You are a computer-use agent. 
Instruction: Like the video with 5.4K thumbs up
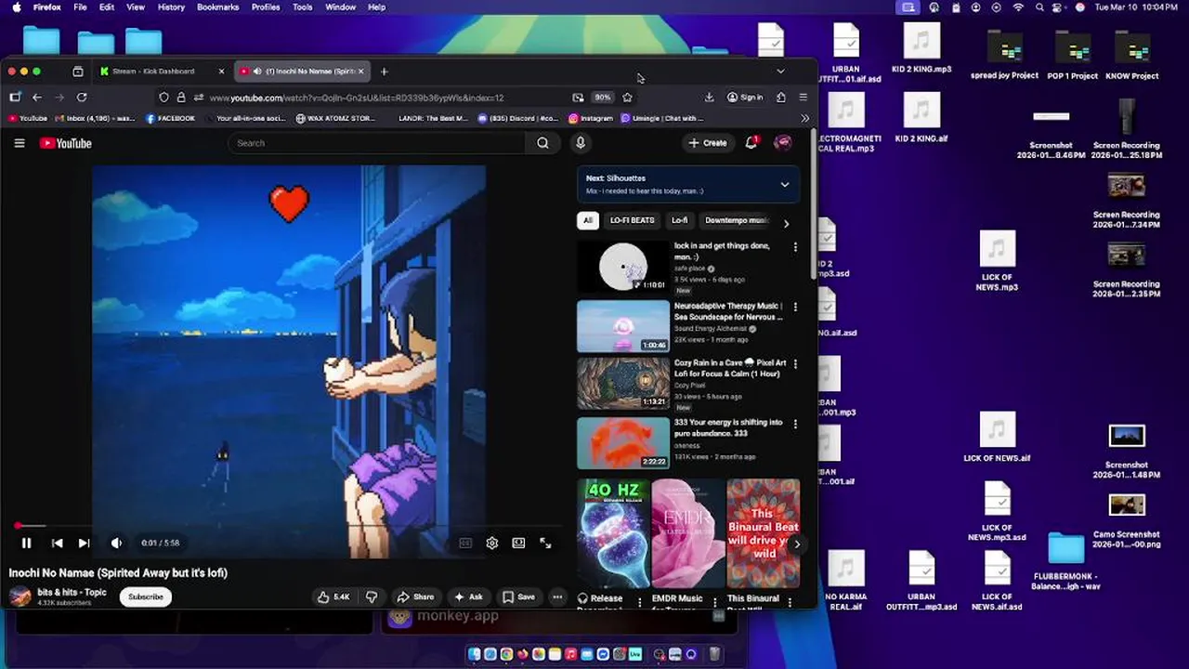pyautogui.click(x=333, y=597)
